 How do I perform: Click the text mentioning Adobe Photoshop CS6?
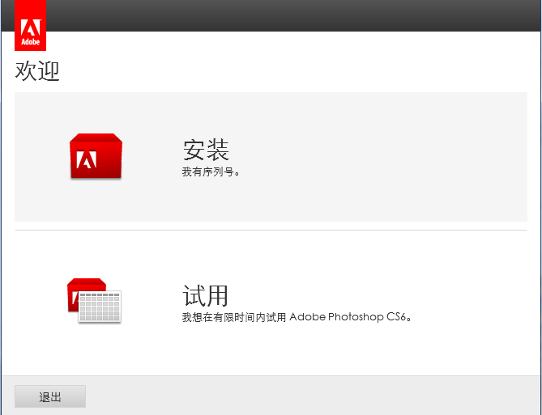point(297,317)
